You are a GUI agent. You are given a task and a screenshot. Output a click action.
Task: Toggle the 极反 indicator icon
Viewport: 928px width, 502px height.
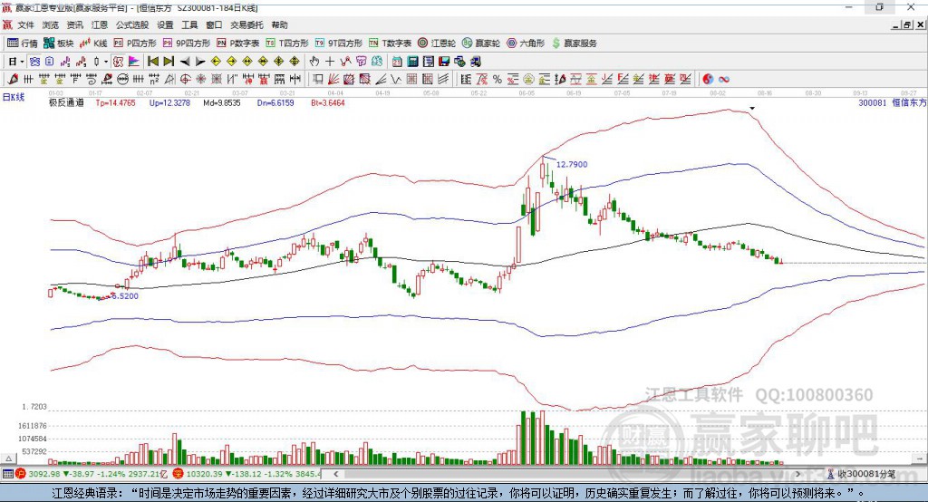[119, 62]
